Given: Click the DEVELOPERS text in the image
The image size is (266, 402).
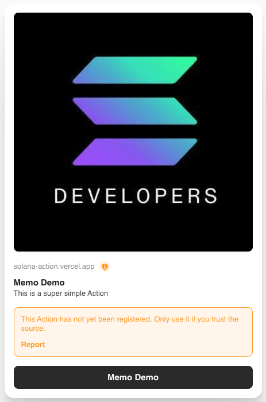Looking at the screenshot, I should pyautogui.click(x=136, y=196).
